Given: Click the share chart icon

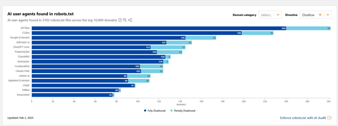Looking at the screenshot, I should click(130, 20).
